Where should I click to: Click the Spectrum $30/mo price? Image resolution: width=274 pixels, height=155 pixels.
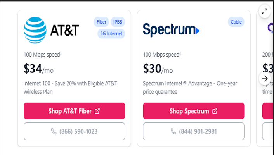pos(158,69)
